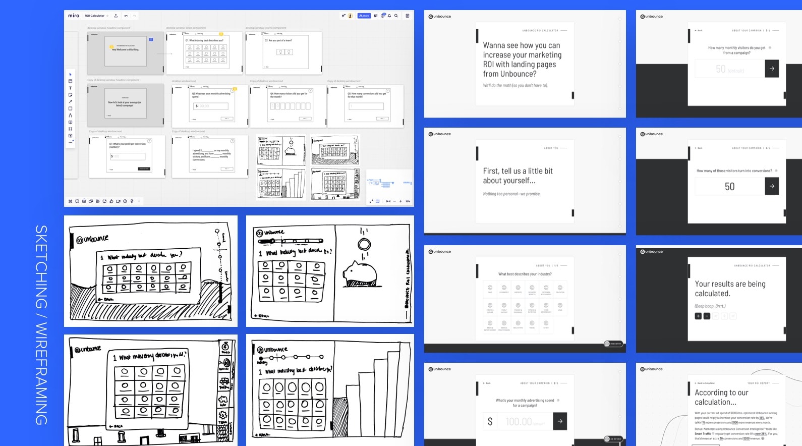The height and width of the screenshot is (446, 802).
Task: Open search magnifier in Miro header
Action: click(x=396, y=16)
